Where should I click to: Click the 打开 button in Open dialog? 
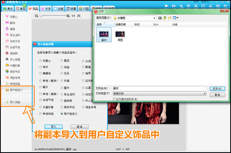coord(217,89)
